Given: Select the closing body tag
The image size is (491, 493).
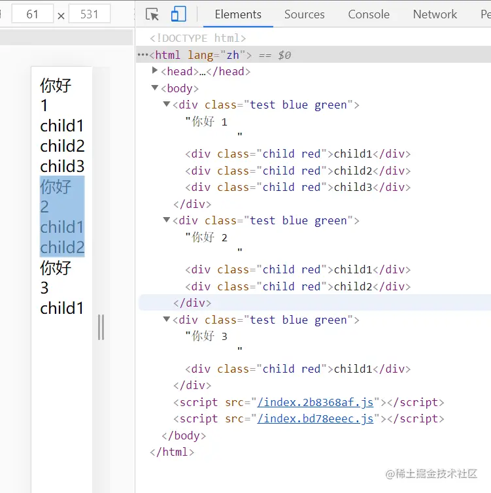Looking at the screenshot, I should (184, 435).
